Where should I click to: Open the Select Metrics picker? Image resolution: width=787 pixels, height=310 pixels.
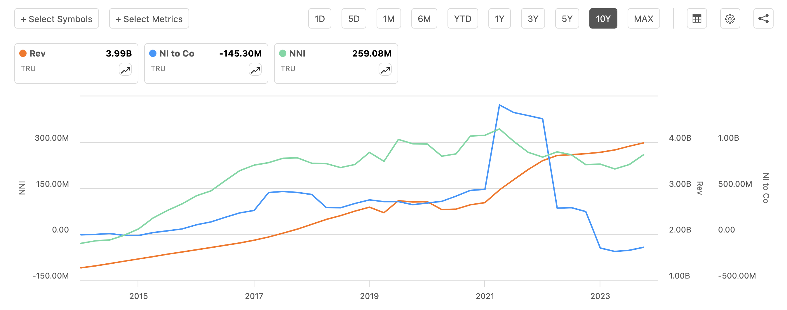click(x=149, y=18)
